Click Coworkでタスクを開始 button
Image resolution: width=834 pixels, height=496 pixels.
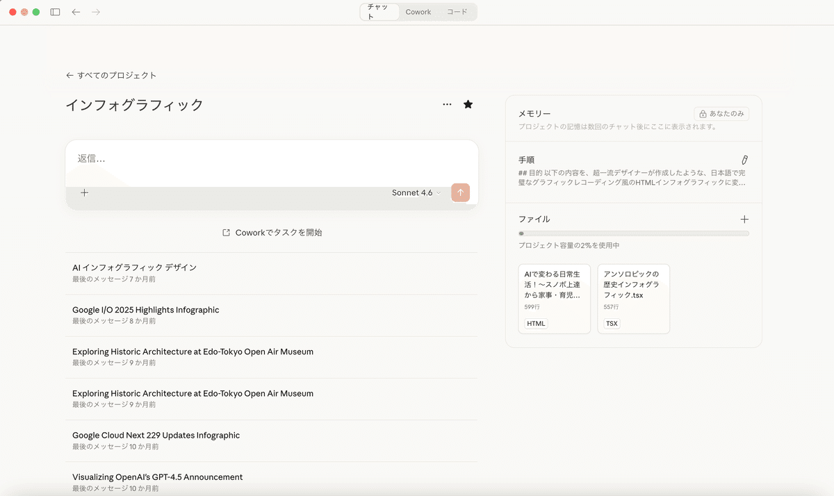(x=272, y=233)
